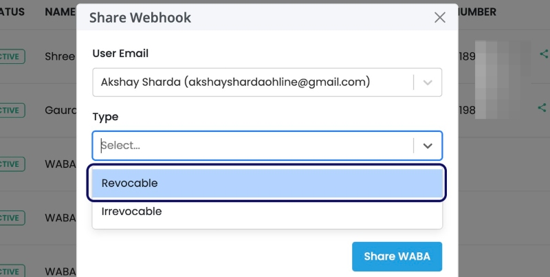Sort by the STATUS column header
The image size is (550, 277).
[x=12, y=12]
